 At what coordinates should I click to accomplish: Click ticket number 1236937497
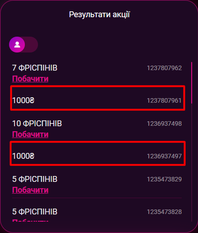164,156
